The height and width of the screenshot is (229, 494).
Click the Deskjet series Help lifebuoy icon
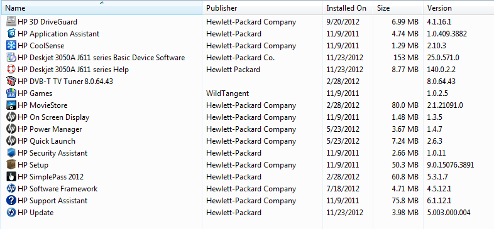[x=11, y=70]
